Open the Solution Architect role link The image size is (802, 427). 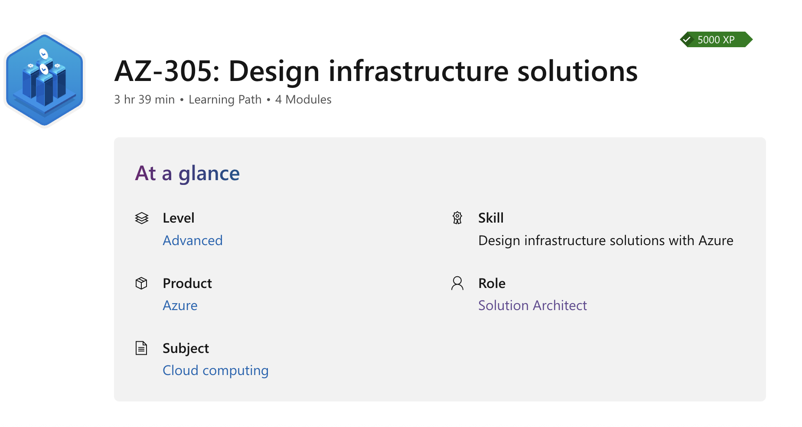(532, 305)
